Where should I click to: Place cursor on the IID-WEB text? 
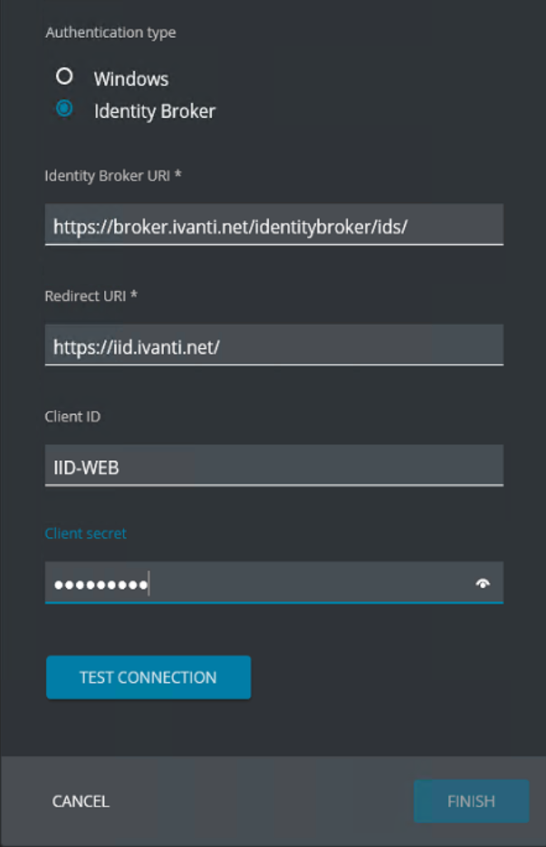pos(86,468)
